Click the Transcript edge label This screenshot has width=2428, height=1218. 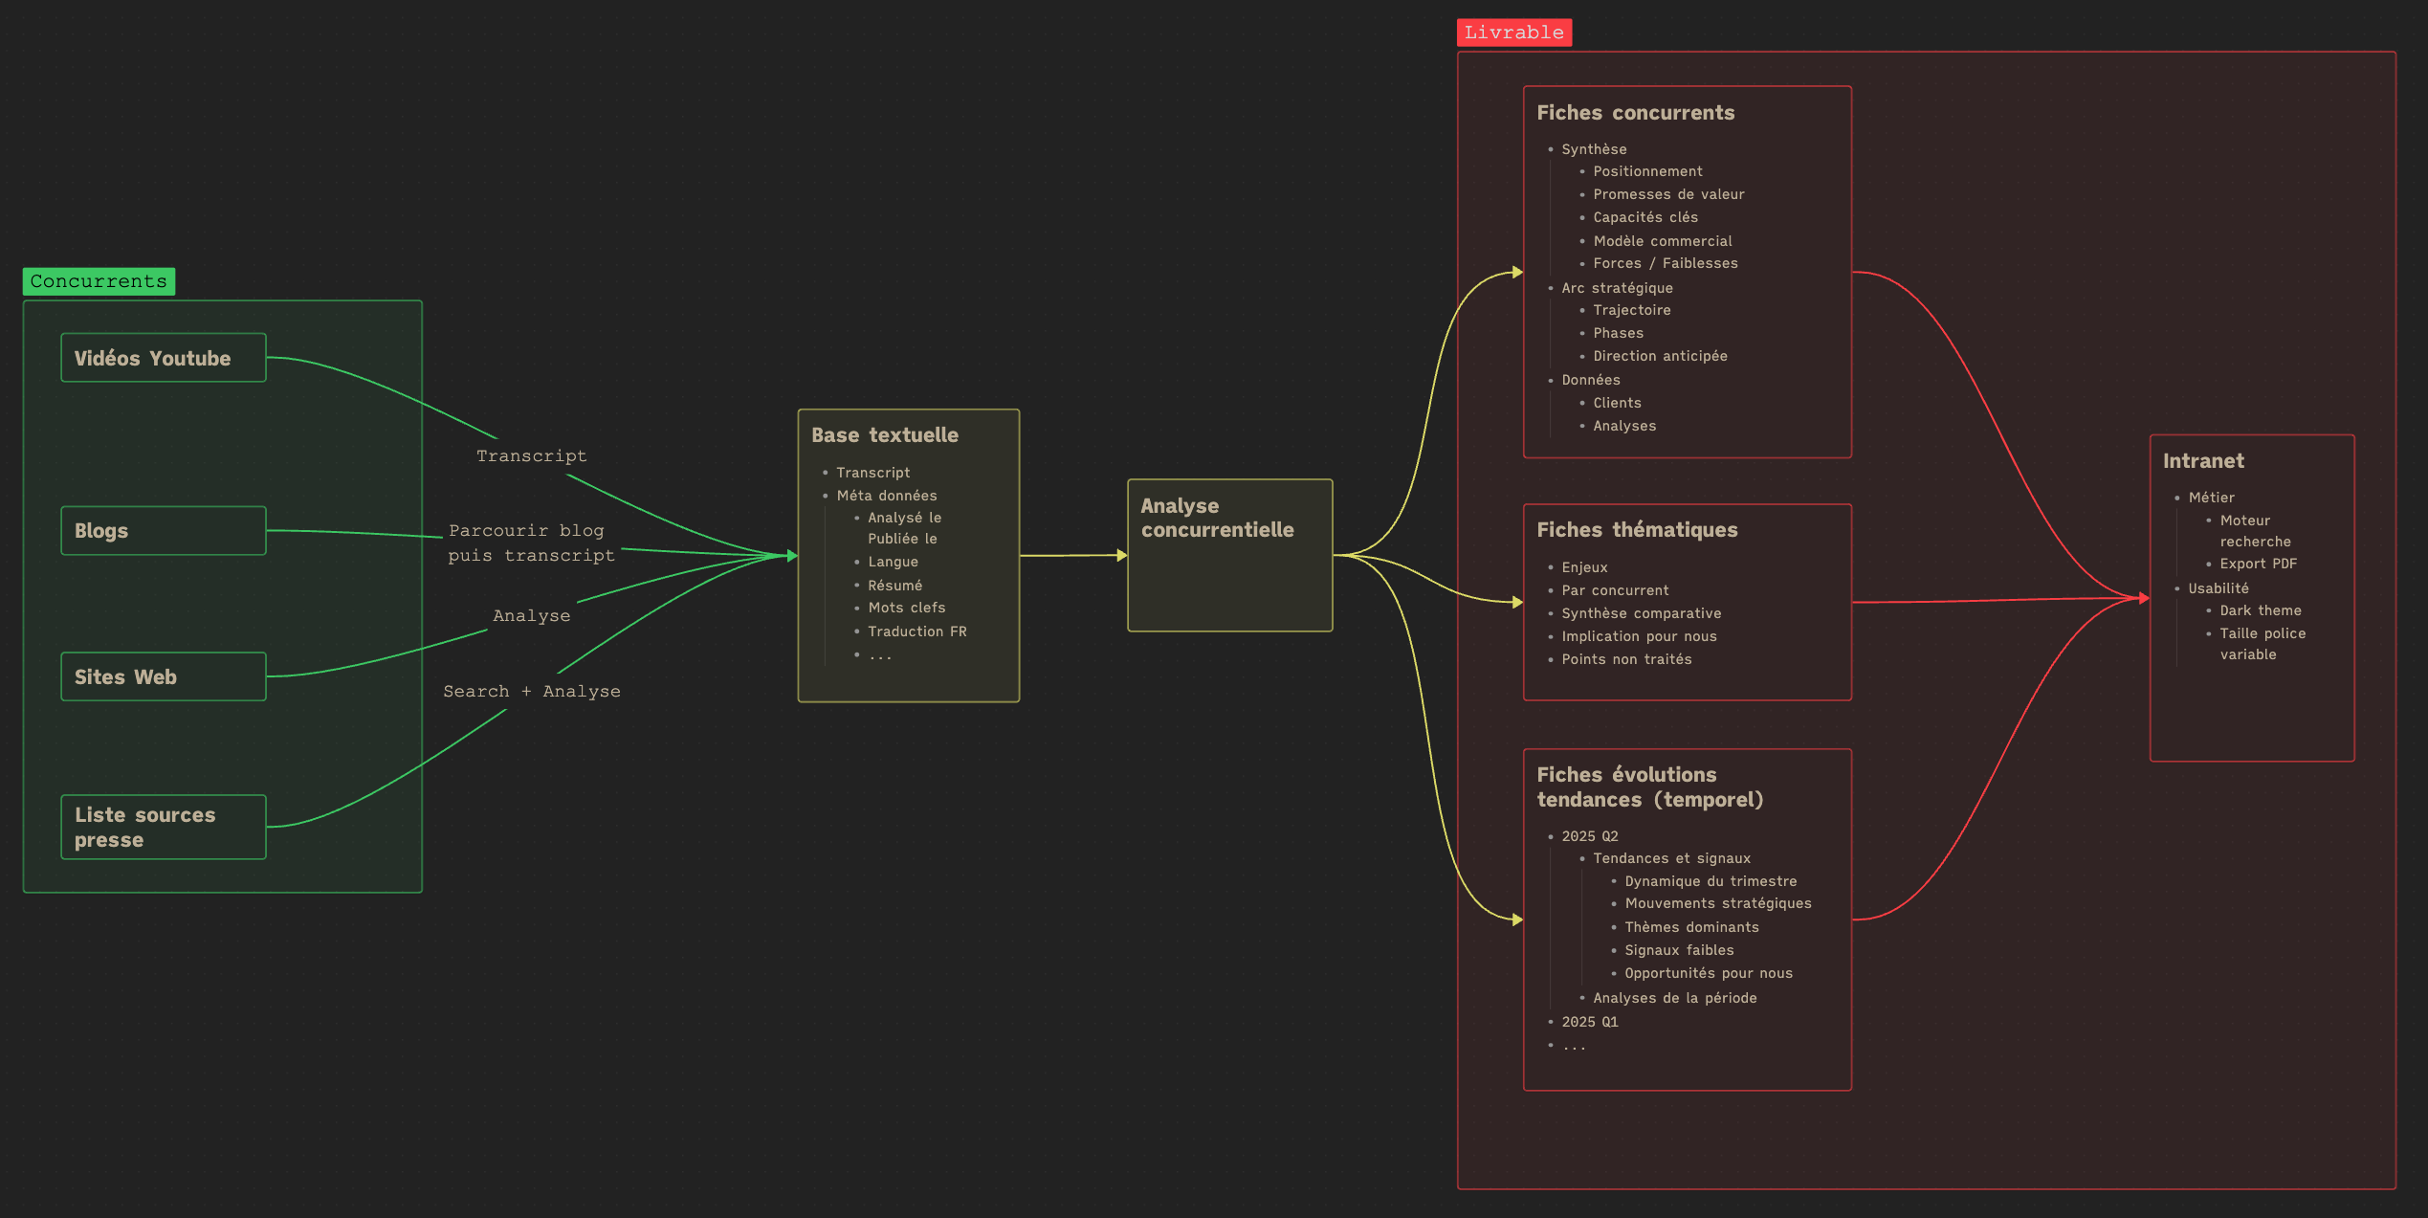[532, 456]
